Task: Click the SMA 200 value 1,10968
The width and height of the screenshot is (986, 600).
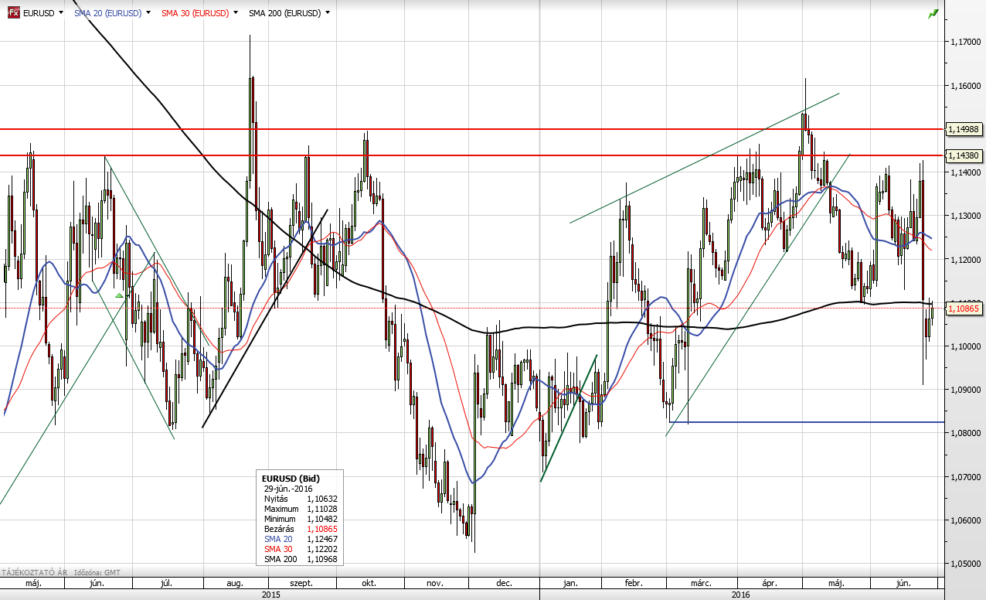Action: coord(322,558)
